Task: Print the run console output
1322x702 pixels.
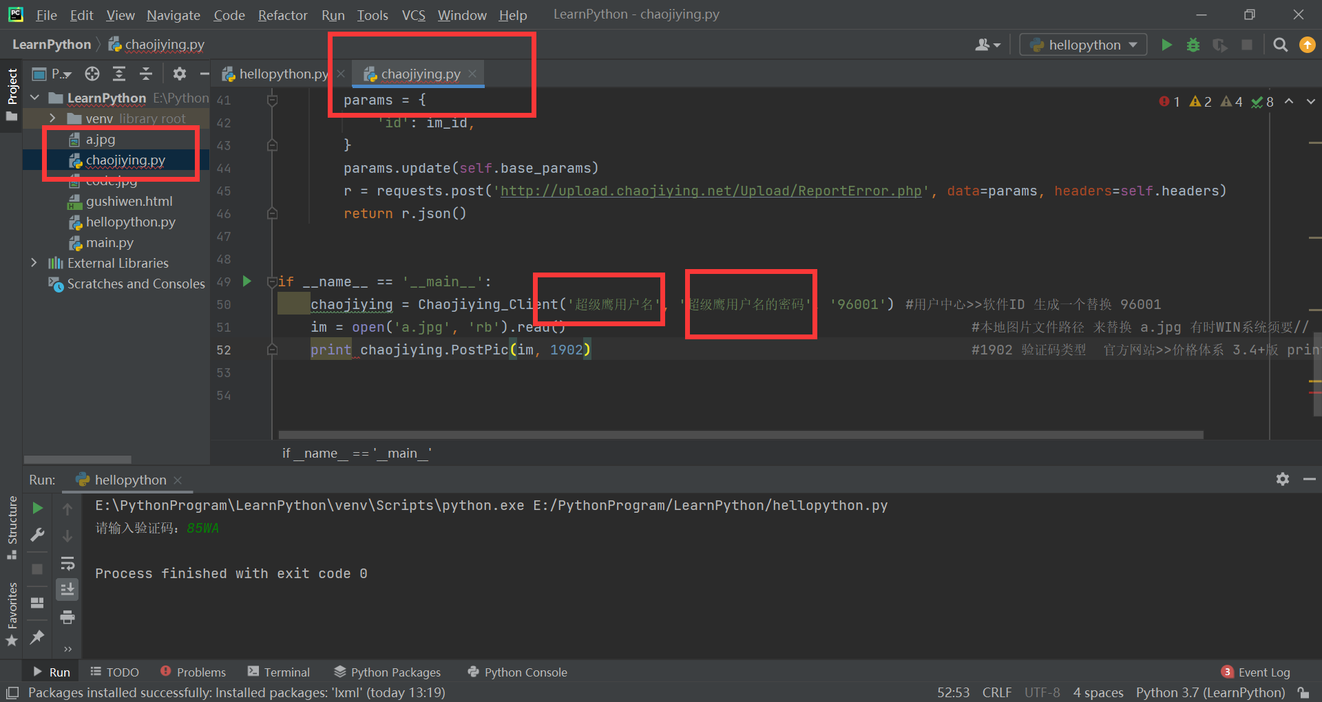Action: tap(67, 617)
